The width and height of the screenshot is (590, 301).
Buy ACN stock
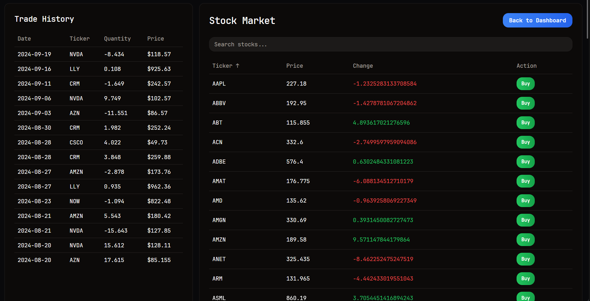526,142
